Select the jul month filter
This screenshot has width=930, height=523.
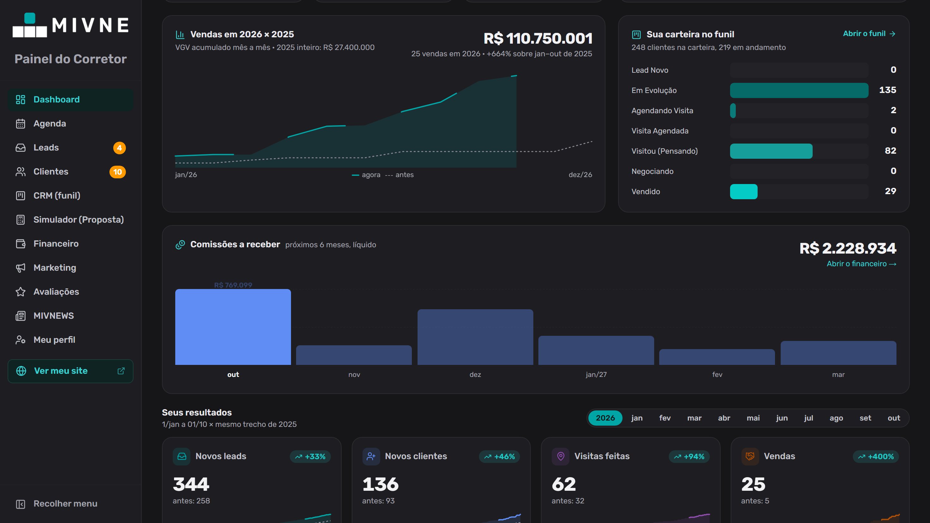click(x=808, y=418)
